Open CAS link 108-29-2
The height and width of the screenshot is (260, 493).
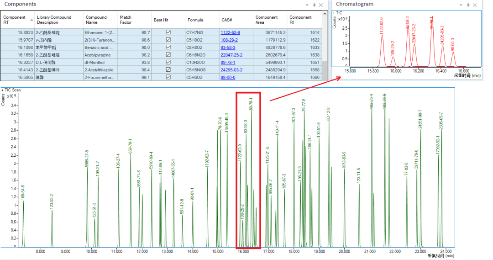coord(229,40)
